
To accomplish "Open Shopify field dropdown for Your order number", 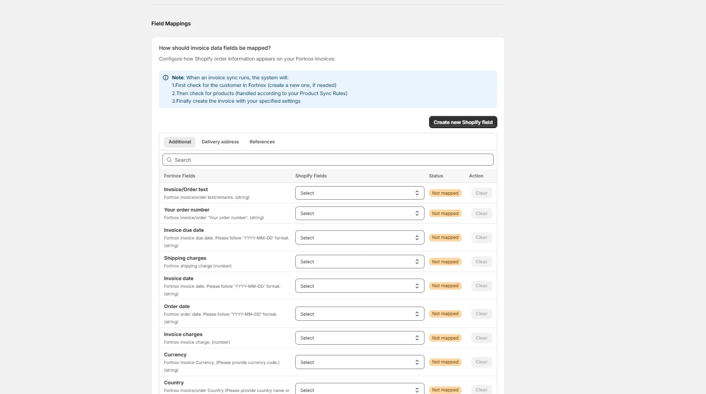I will tap(360, 214).
